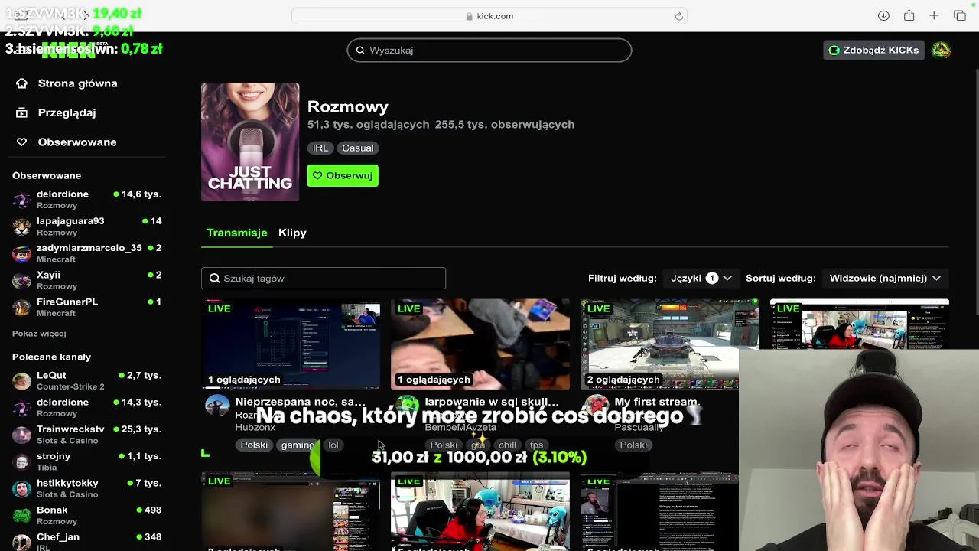979x551 pixels.
Task: Switch to Klipy tab
Action: coord(292,233)
